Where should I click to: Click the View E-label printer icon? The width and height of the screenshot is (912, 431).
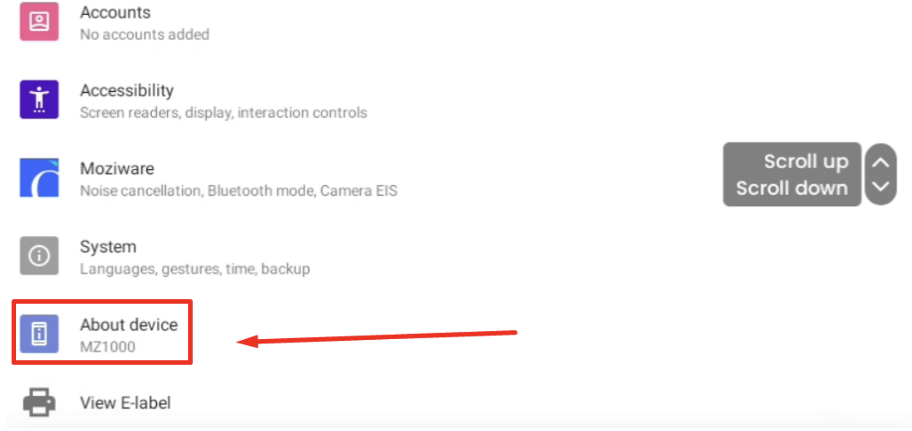(39, 402)
